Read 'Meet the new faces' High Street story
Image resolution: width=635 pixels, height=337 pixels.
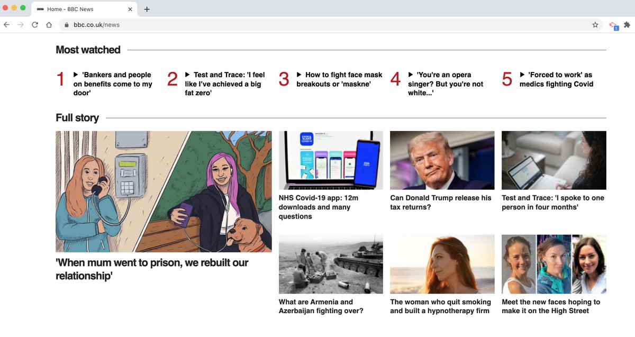click(x=551, y=306)
